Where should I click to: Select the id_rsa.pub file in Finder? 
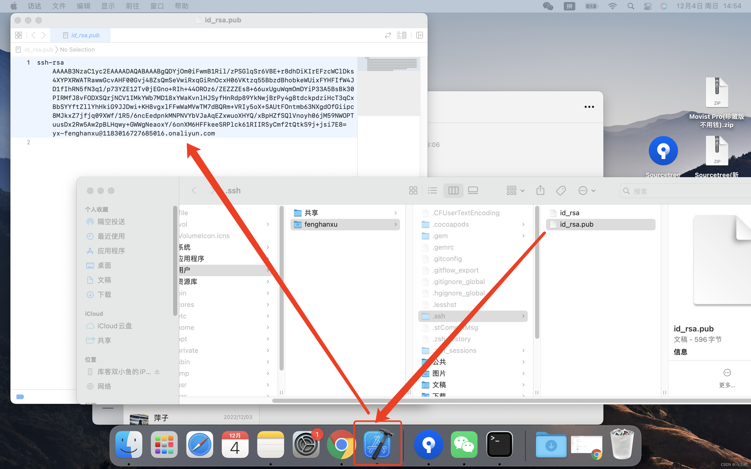[601, 224]
